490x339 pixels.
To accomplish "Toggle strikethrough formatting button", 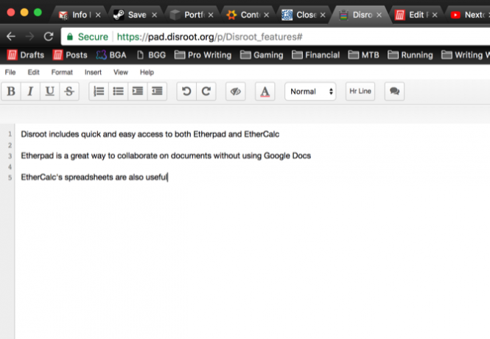I will pyautogui.click(x=69, y=91).
